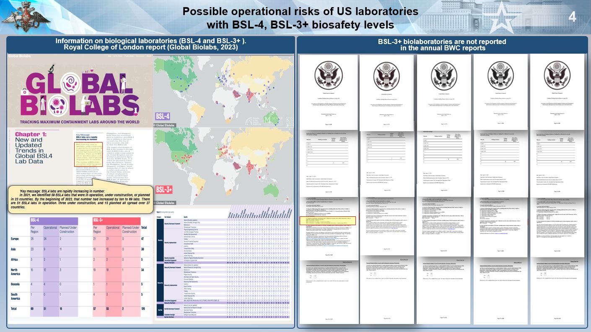The width and height of the screenshot is (591, 332).
Task: Click the 'Chapter 1:' heading
Action: (31, 134)
